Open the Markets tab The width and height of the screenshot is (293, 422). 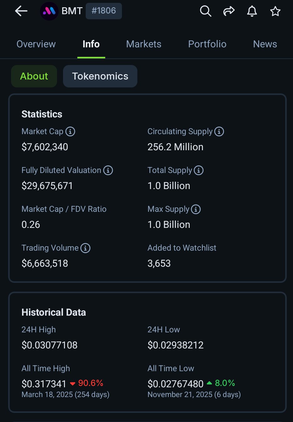tap(144, 44)
